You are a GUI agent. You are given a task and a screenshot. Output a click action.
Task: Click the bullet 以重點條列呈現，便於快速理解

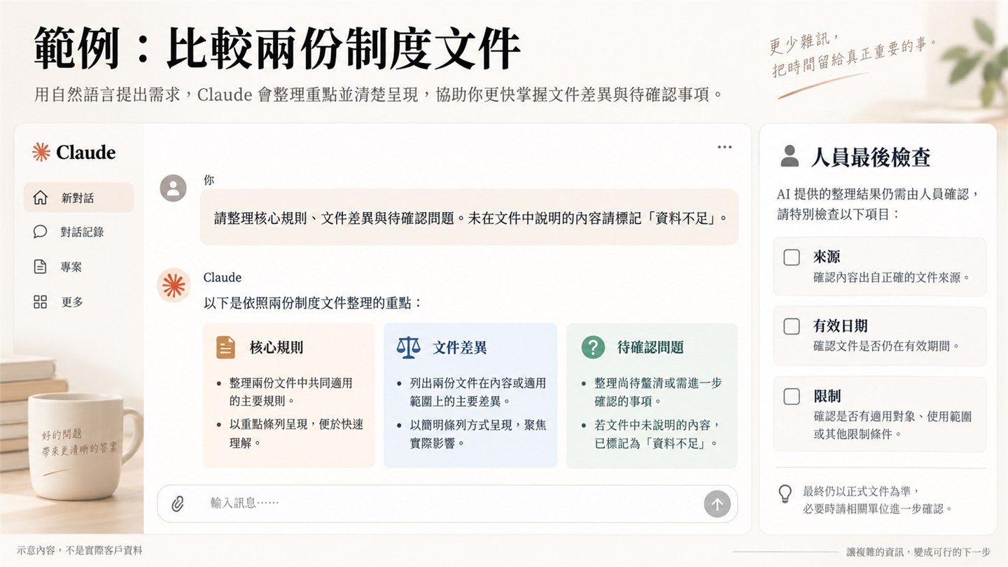[296, 433]
